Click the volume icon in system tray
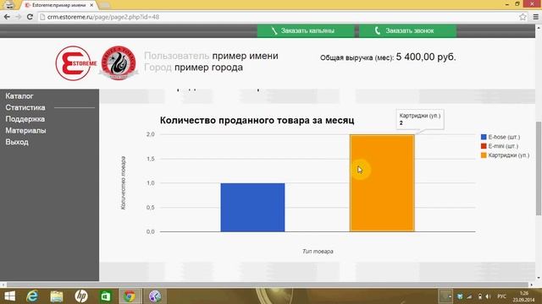Screen dimensions: 542x304 [488, 296]
